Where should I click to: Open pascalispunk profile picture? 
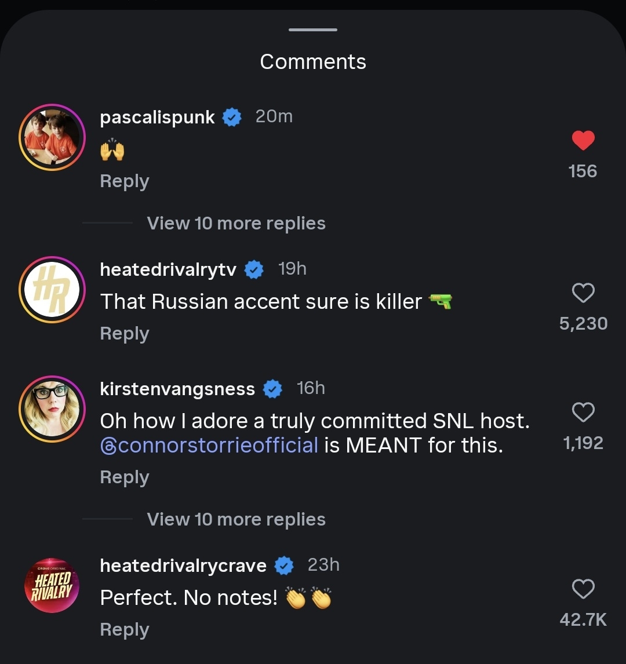(52, 137)
